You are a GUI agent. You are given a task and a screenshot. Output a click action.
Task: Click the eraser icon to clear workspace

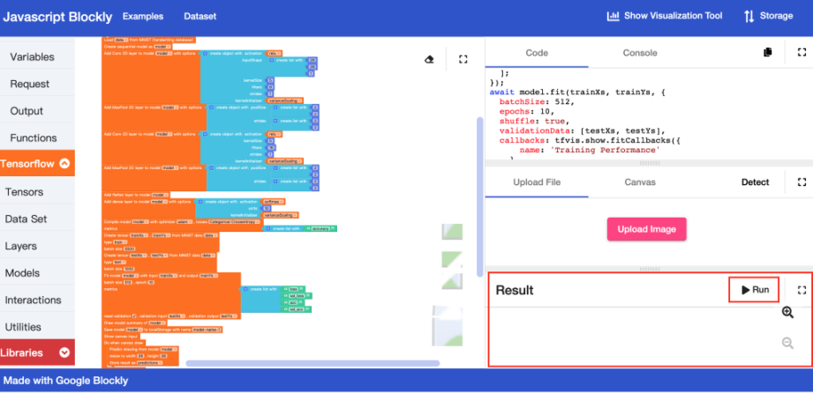coord(429,60)
